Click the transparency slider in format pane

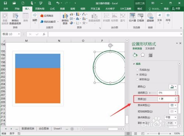pos(153,93)
